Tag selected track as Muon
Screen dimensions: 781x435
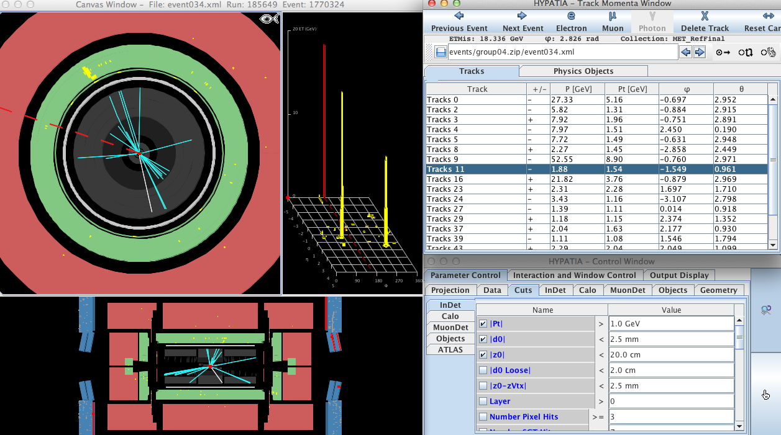(x=612, y=22)
